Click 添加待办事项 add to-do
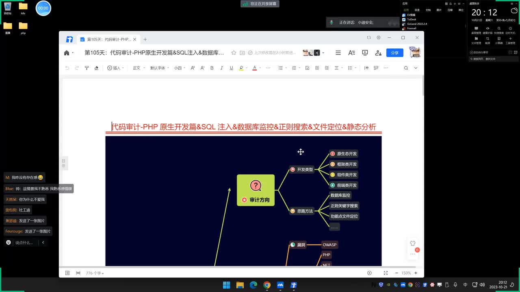The image size is (520, 292). [479, 52]
